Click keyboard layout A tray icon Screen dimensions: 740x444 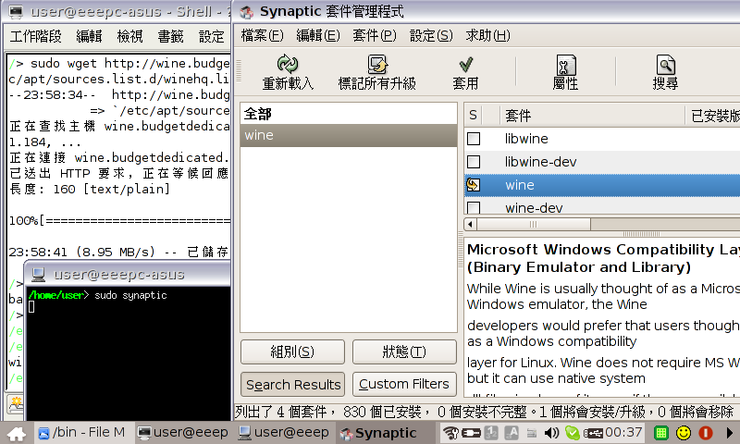pos(512,433)
